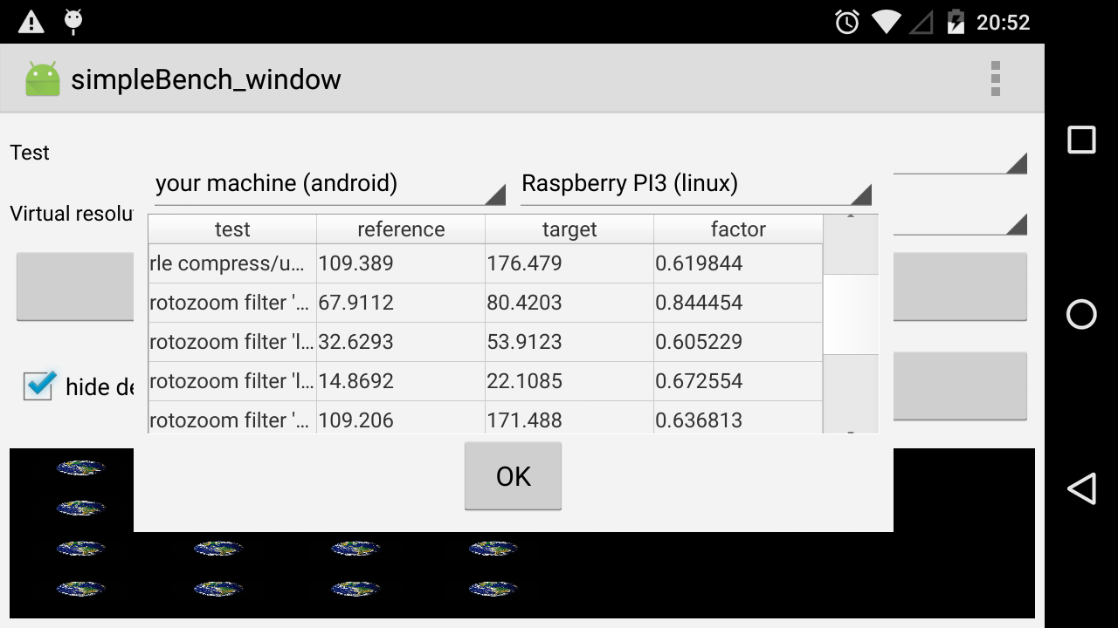Click the simpleBench_window title text
The image size is (1118, 628).
[206, 79]
